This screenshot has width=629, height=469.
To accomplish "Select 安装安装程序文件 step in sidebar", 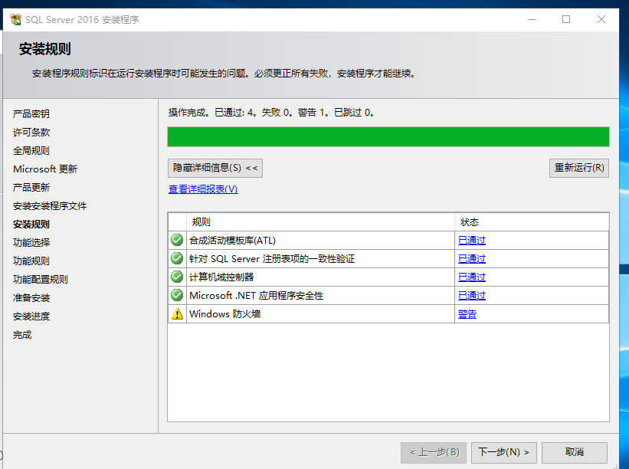I will click(x=50, y=206).
